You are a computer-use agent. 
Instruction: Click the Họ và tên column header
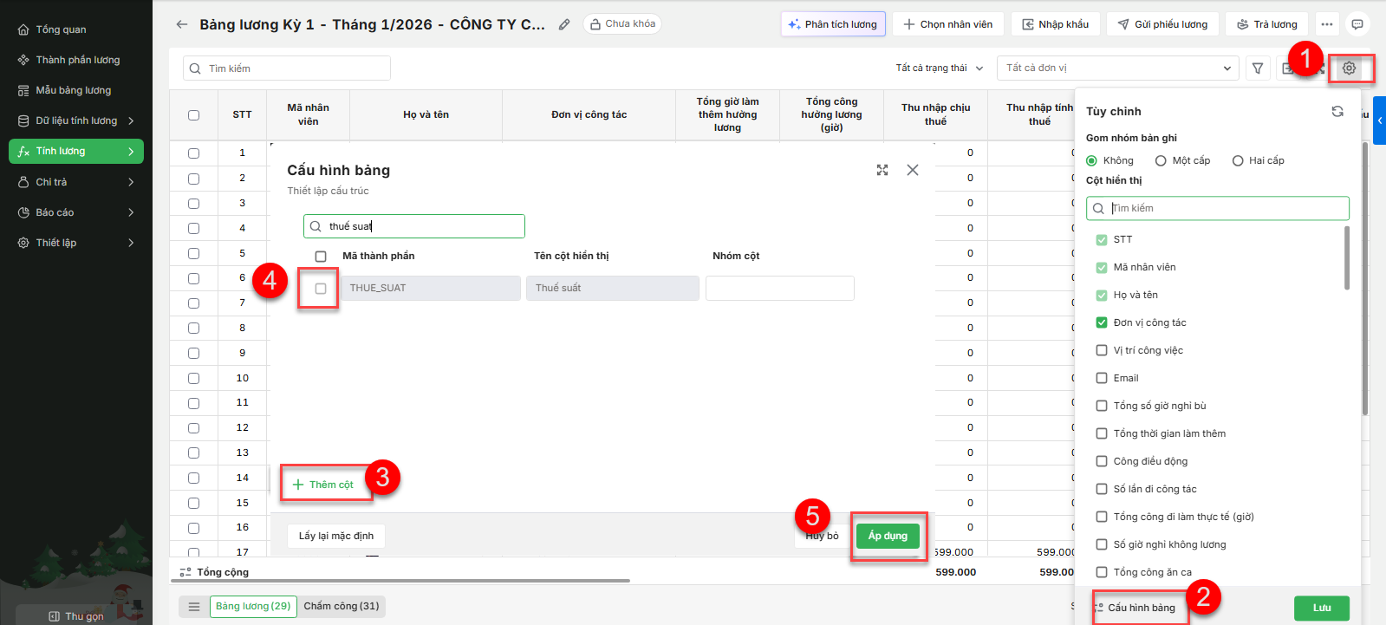pos(426,114)
